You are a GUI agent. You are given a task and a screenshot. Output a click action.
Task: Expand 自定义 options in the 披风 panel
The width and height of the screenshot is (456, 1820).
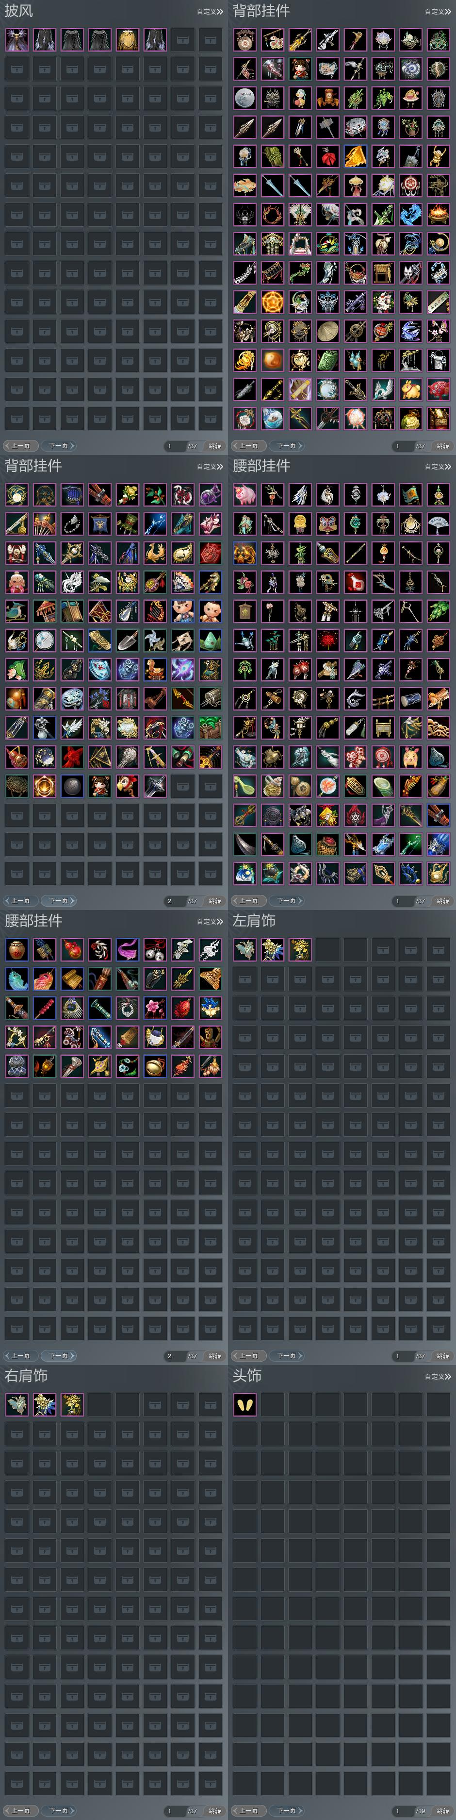click(x=210, y=11)
